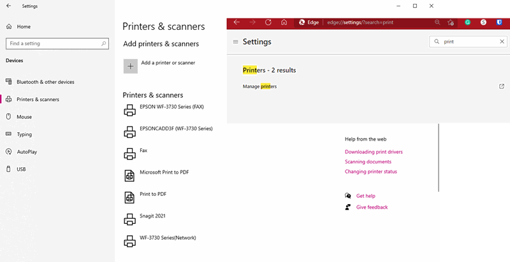Viewport: 510px width, 262px height.
Task: Click the Edge browser back arrow
Action: click(x=237, y=22)
